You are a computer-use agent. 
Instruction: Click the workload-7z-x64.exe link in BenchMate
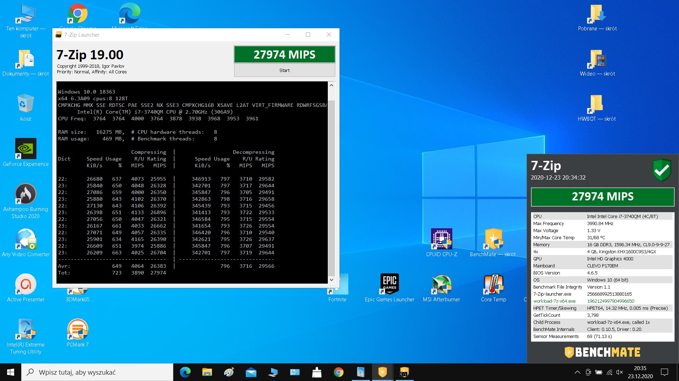click(x=554, y=301)
